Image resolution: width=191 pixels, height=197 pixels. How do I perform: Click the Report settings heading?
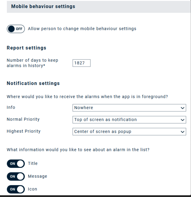pos(26,48)
